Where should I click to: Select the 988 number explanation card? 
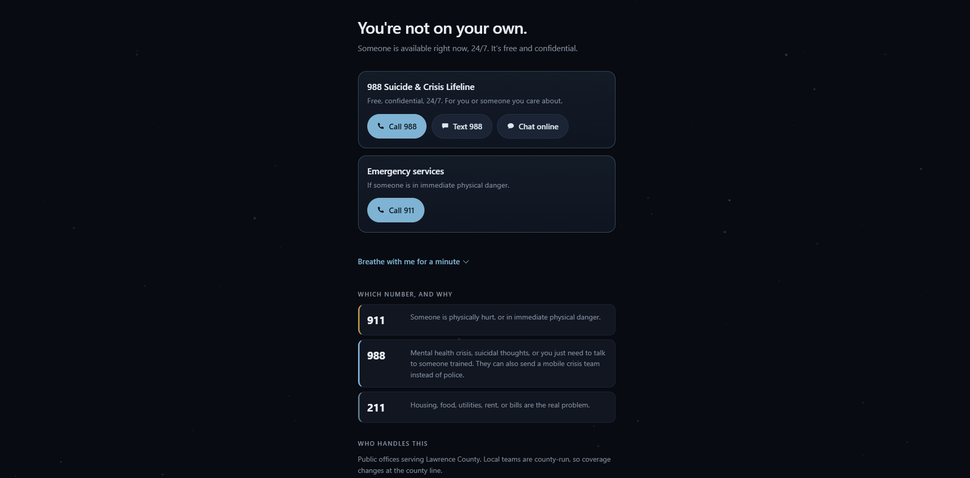point(486,363)
